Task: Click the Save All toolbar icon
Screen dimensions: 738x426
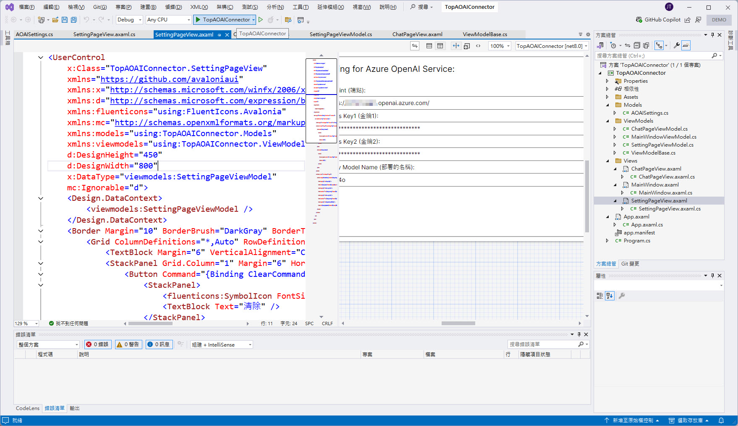Action: [74, 20]
